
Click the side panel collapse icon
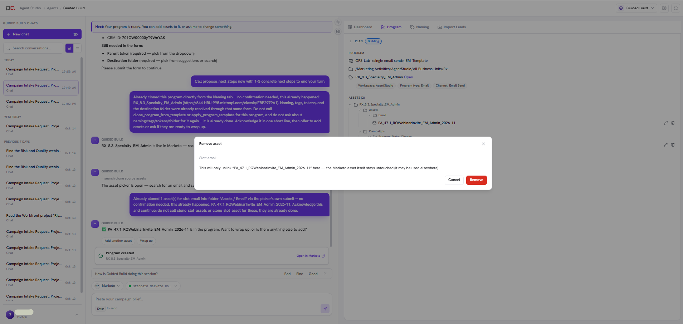(338, 31)
